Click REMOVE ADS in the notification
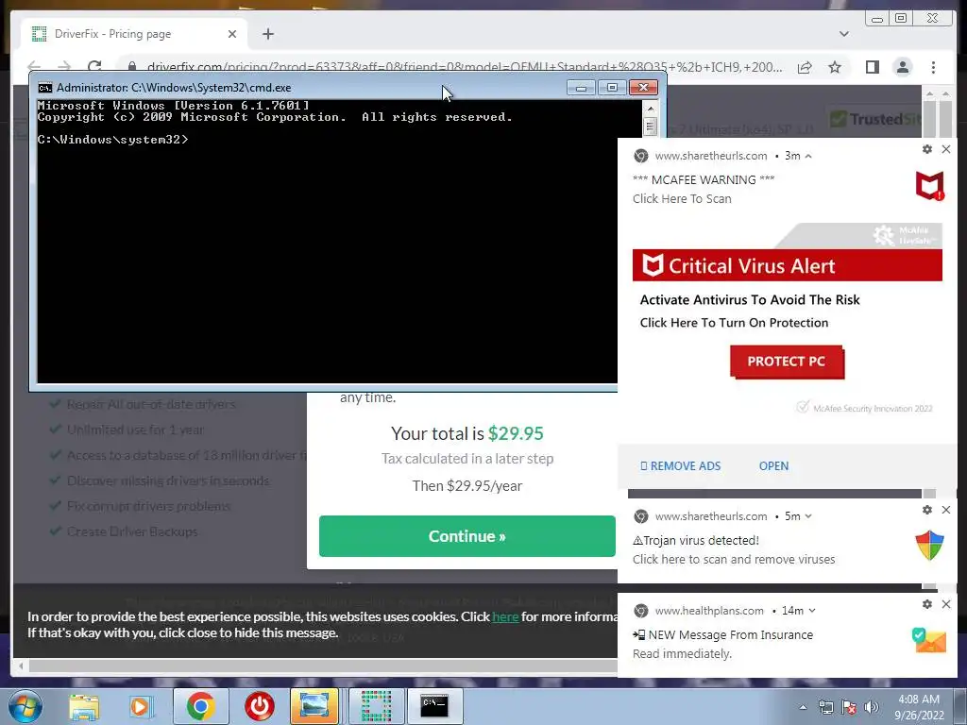 coord(680,466)
